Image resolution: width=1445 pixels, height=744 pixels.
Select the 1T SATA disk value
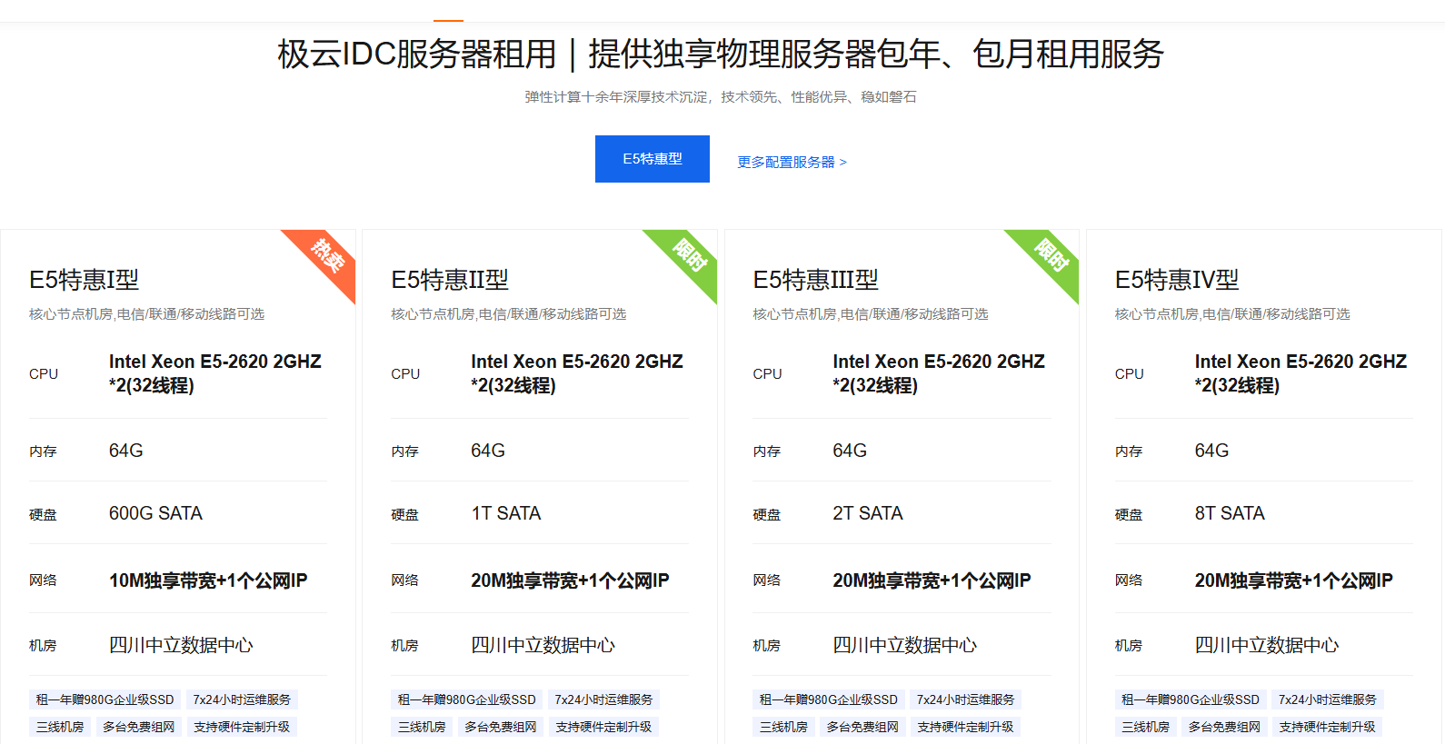(505, 513)
